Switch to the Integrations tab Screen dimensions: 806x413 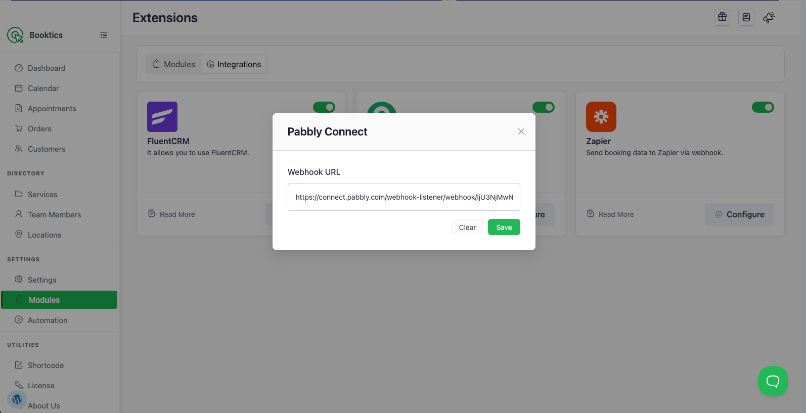[x=234, y=64]
